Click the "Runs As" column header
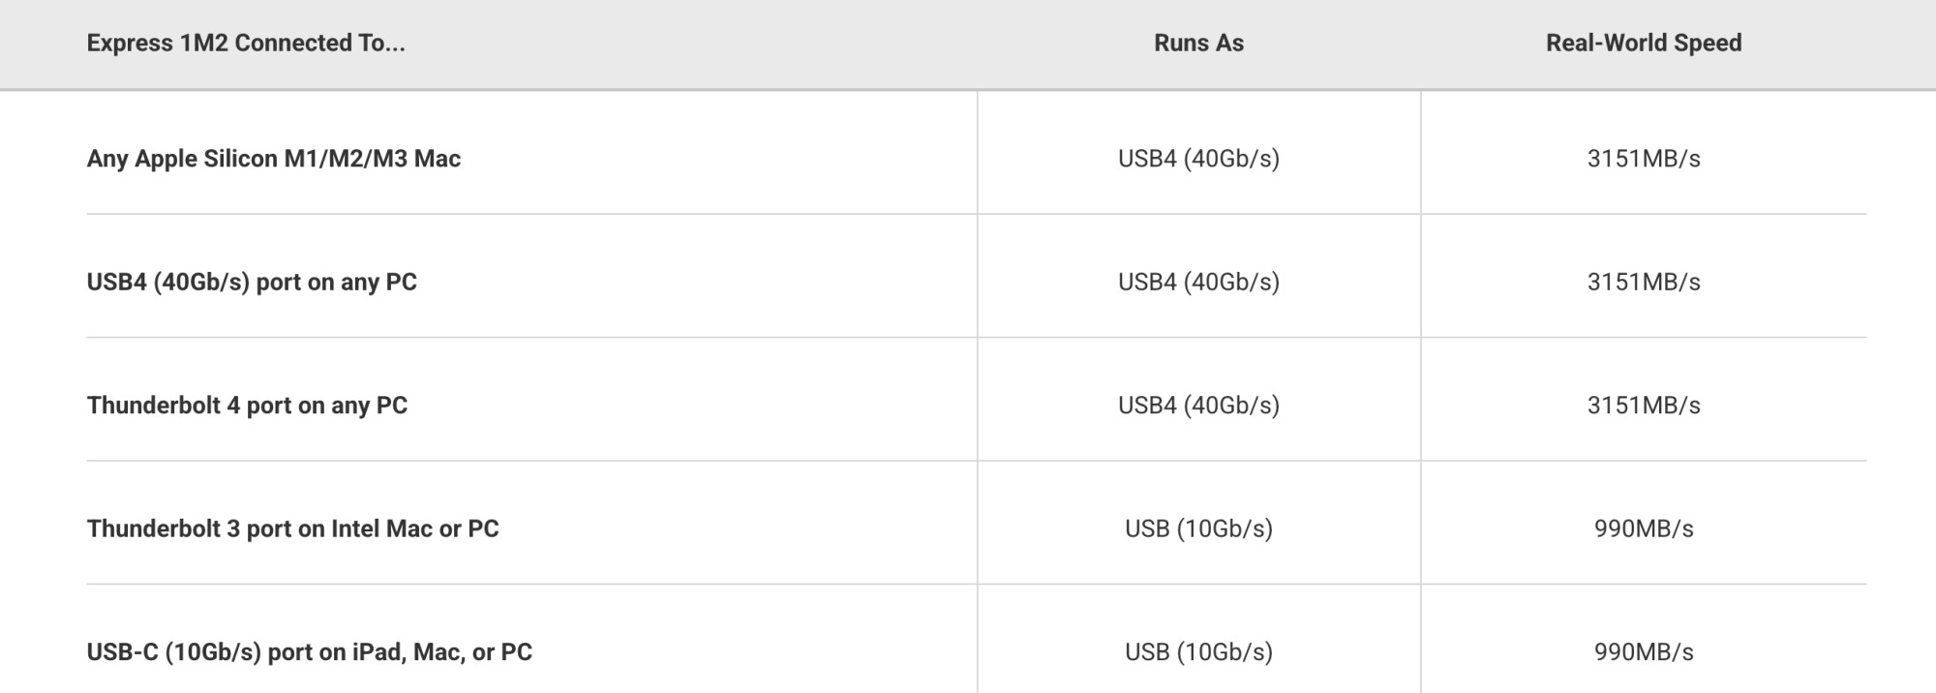1936x693 pixels. coord(1198,43)
